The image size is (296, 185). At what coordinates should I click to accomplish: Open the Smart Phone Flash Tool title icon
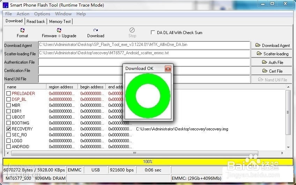(x=6, y=5)
